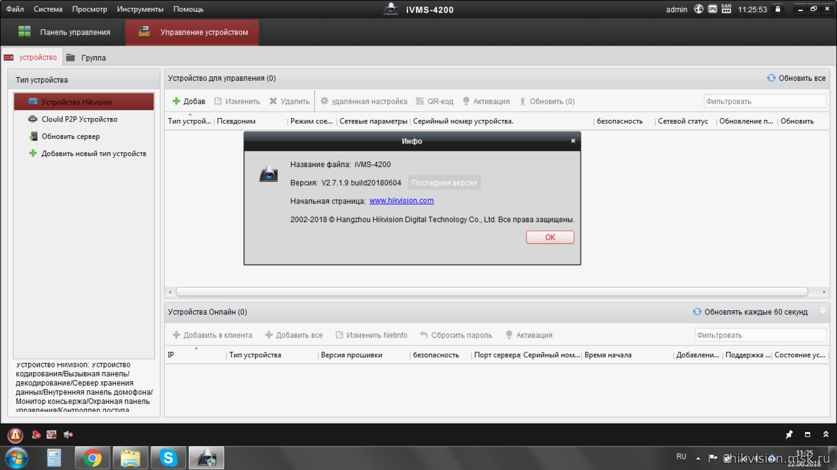Select Устройство Hikvision device type
The height and width of the screenshot is (470, 837).
84,102
